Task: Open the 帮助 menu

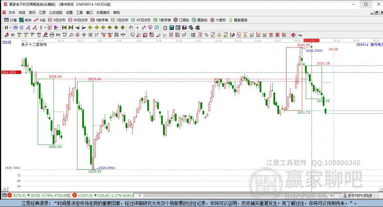Action: pyautogui.click(x=117, y=12)
